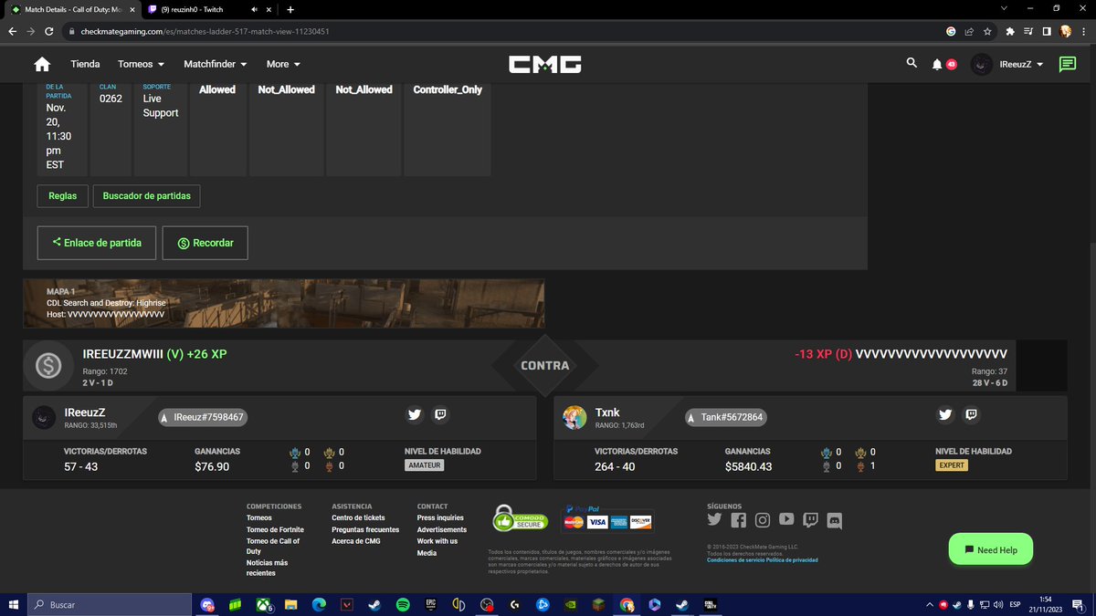
Task: Expand the Matchfinder dropdown
Action: pyautogui.click(x=216, y=64)
